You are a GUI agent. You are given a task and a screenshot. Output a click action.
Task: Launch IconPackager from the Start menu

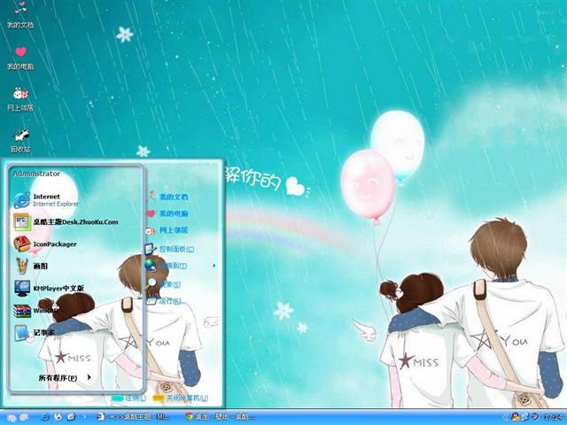point(45,244)
